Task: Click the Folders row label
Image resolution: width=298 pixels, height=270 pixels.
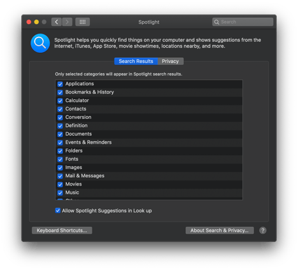Action: coord(74,151)
